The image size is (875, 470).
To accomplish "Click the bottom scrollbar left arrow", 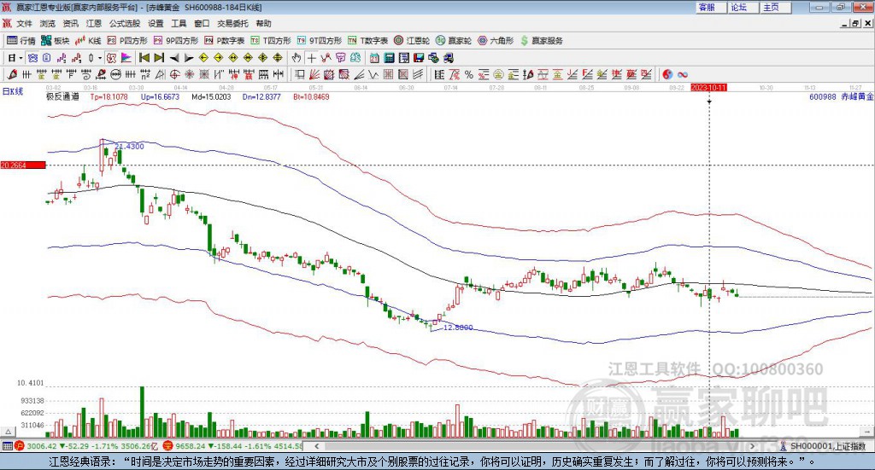I will [x=317, y=446].
